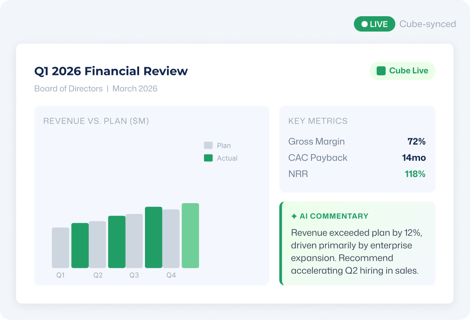Image resolution: width=470 pixels, height=320 pixels.
Task: Click the Q1 2026 Financial Review title
Action: tap(111, 71)
